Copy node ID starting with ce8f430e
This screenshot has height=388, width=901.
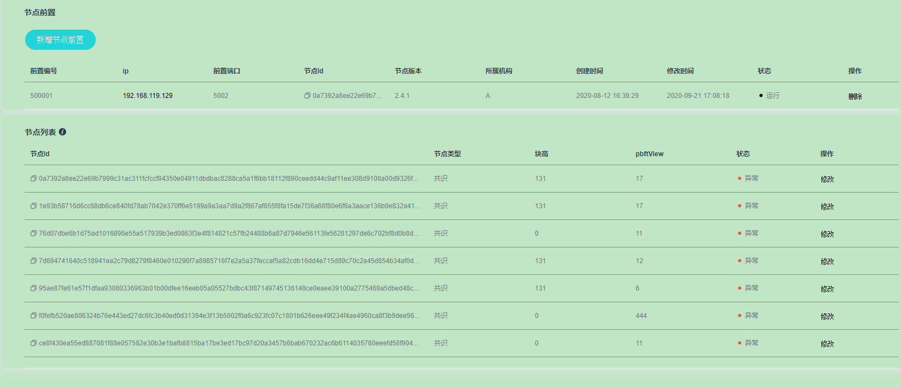[34, 343]
